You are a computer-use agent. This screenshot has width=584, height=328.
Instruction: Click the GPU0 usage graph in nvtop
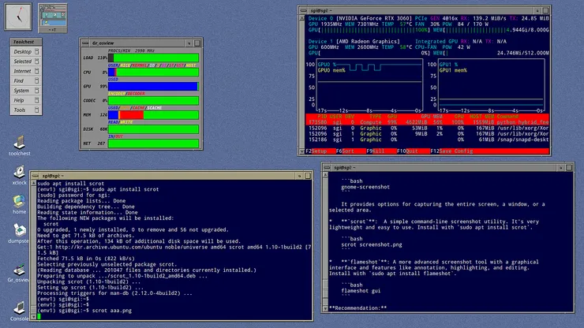pyautogui.click(x=369, y=85)
